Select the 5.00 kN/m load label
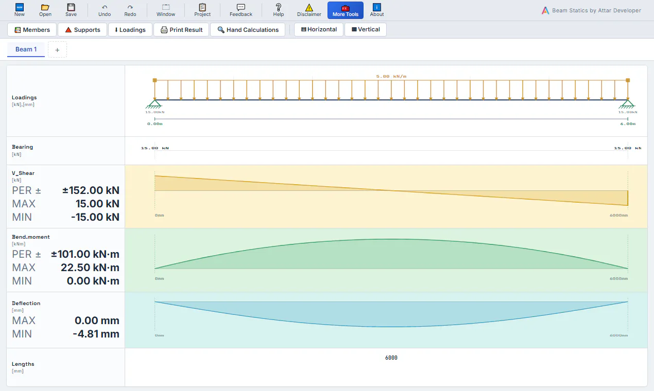The width and height of the screenshot is (654, 391). [391, 76]
